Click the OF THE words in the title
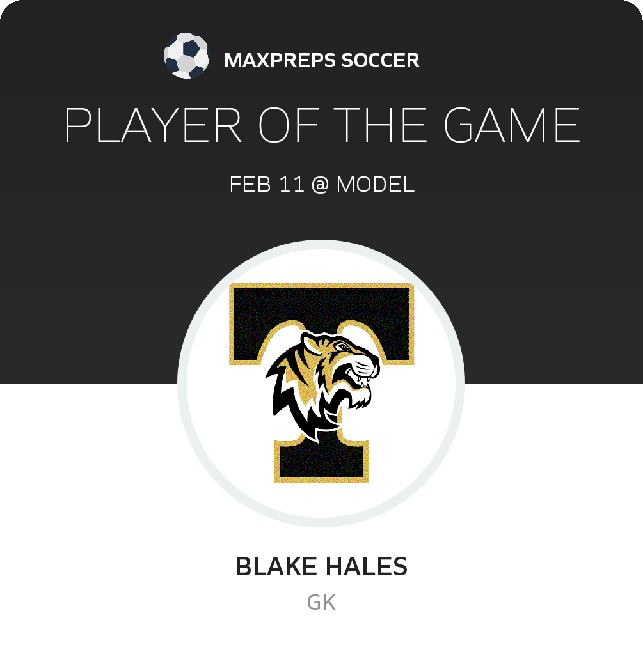The width and height of the screenshot is (643, 652). coord(342,125)
